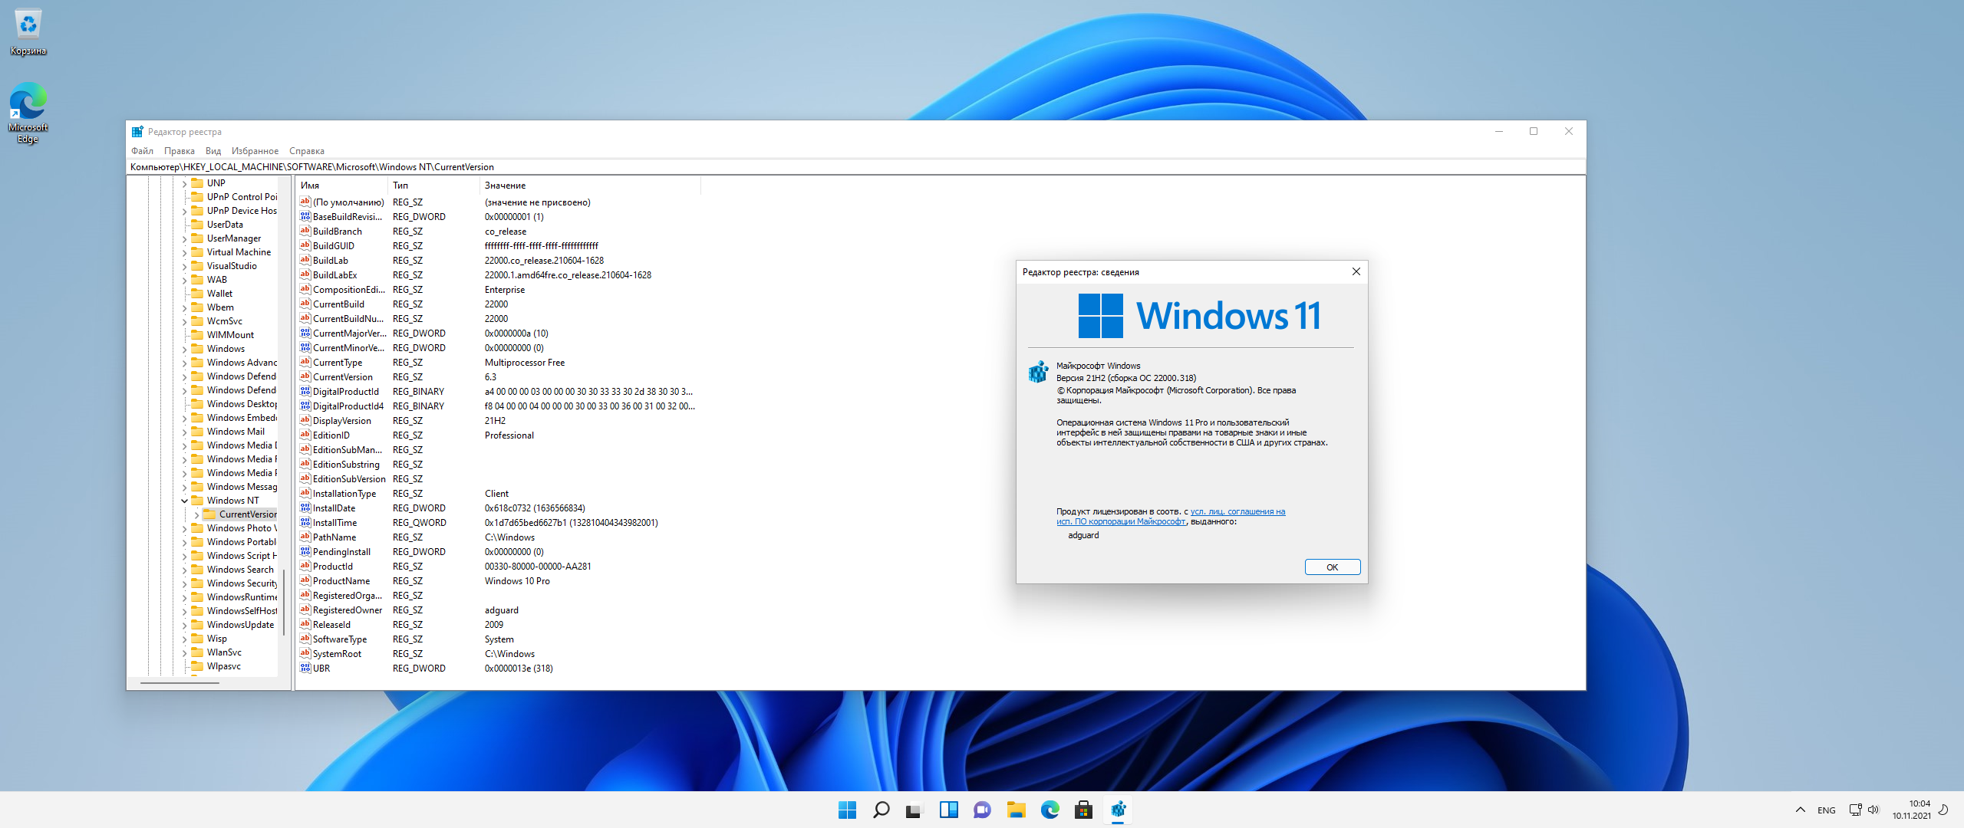Viewport: 1964px width, 828px height.
Task: Open the Справка menu
Action: point(306,151)
